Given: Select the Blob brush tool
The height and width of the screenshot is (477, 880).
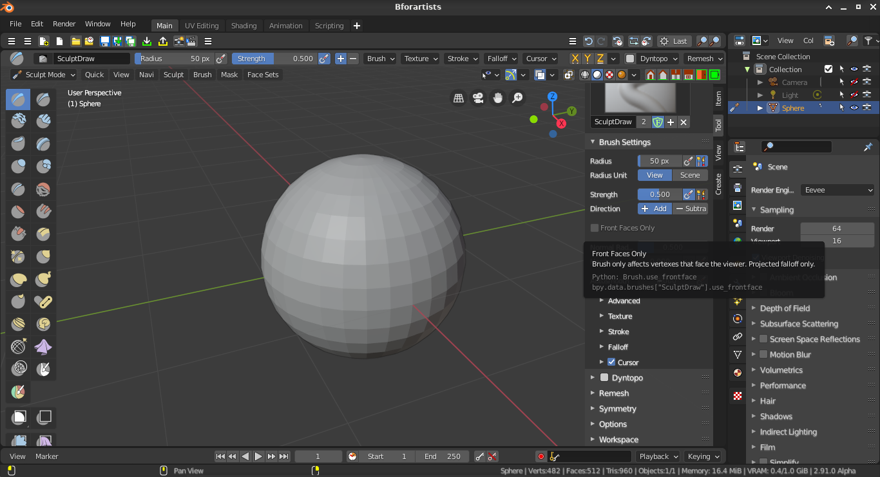Looking at the screenshot, I should (43, 167).
